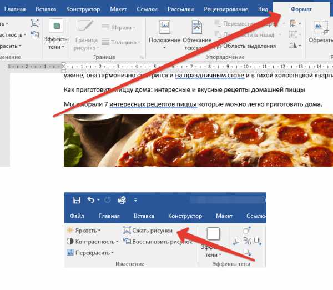Open the Рассылки tab
Image resolution: width=333 pixels, height=290 pixels.
click(180, 9)
